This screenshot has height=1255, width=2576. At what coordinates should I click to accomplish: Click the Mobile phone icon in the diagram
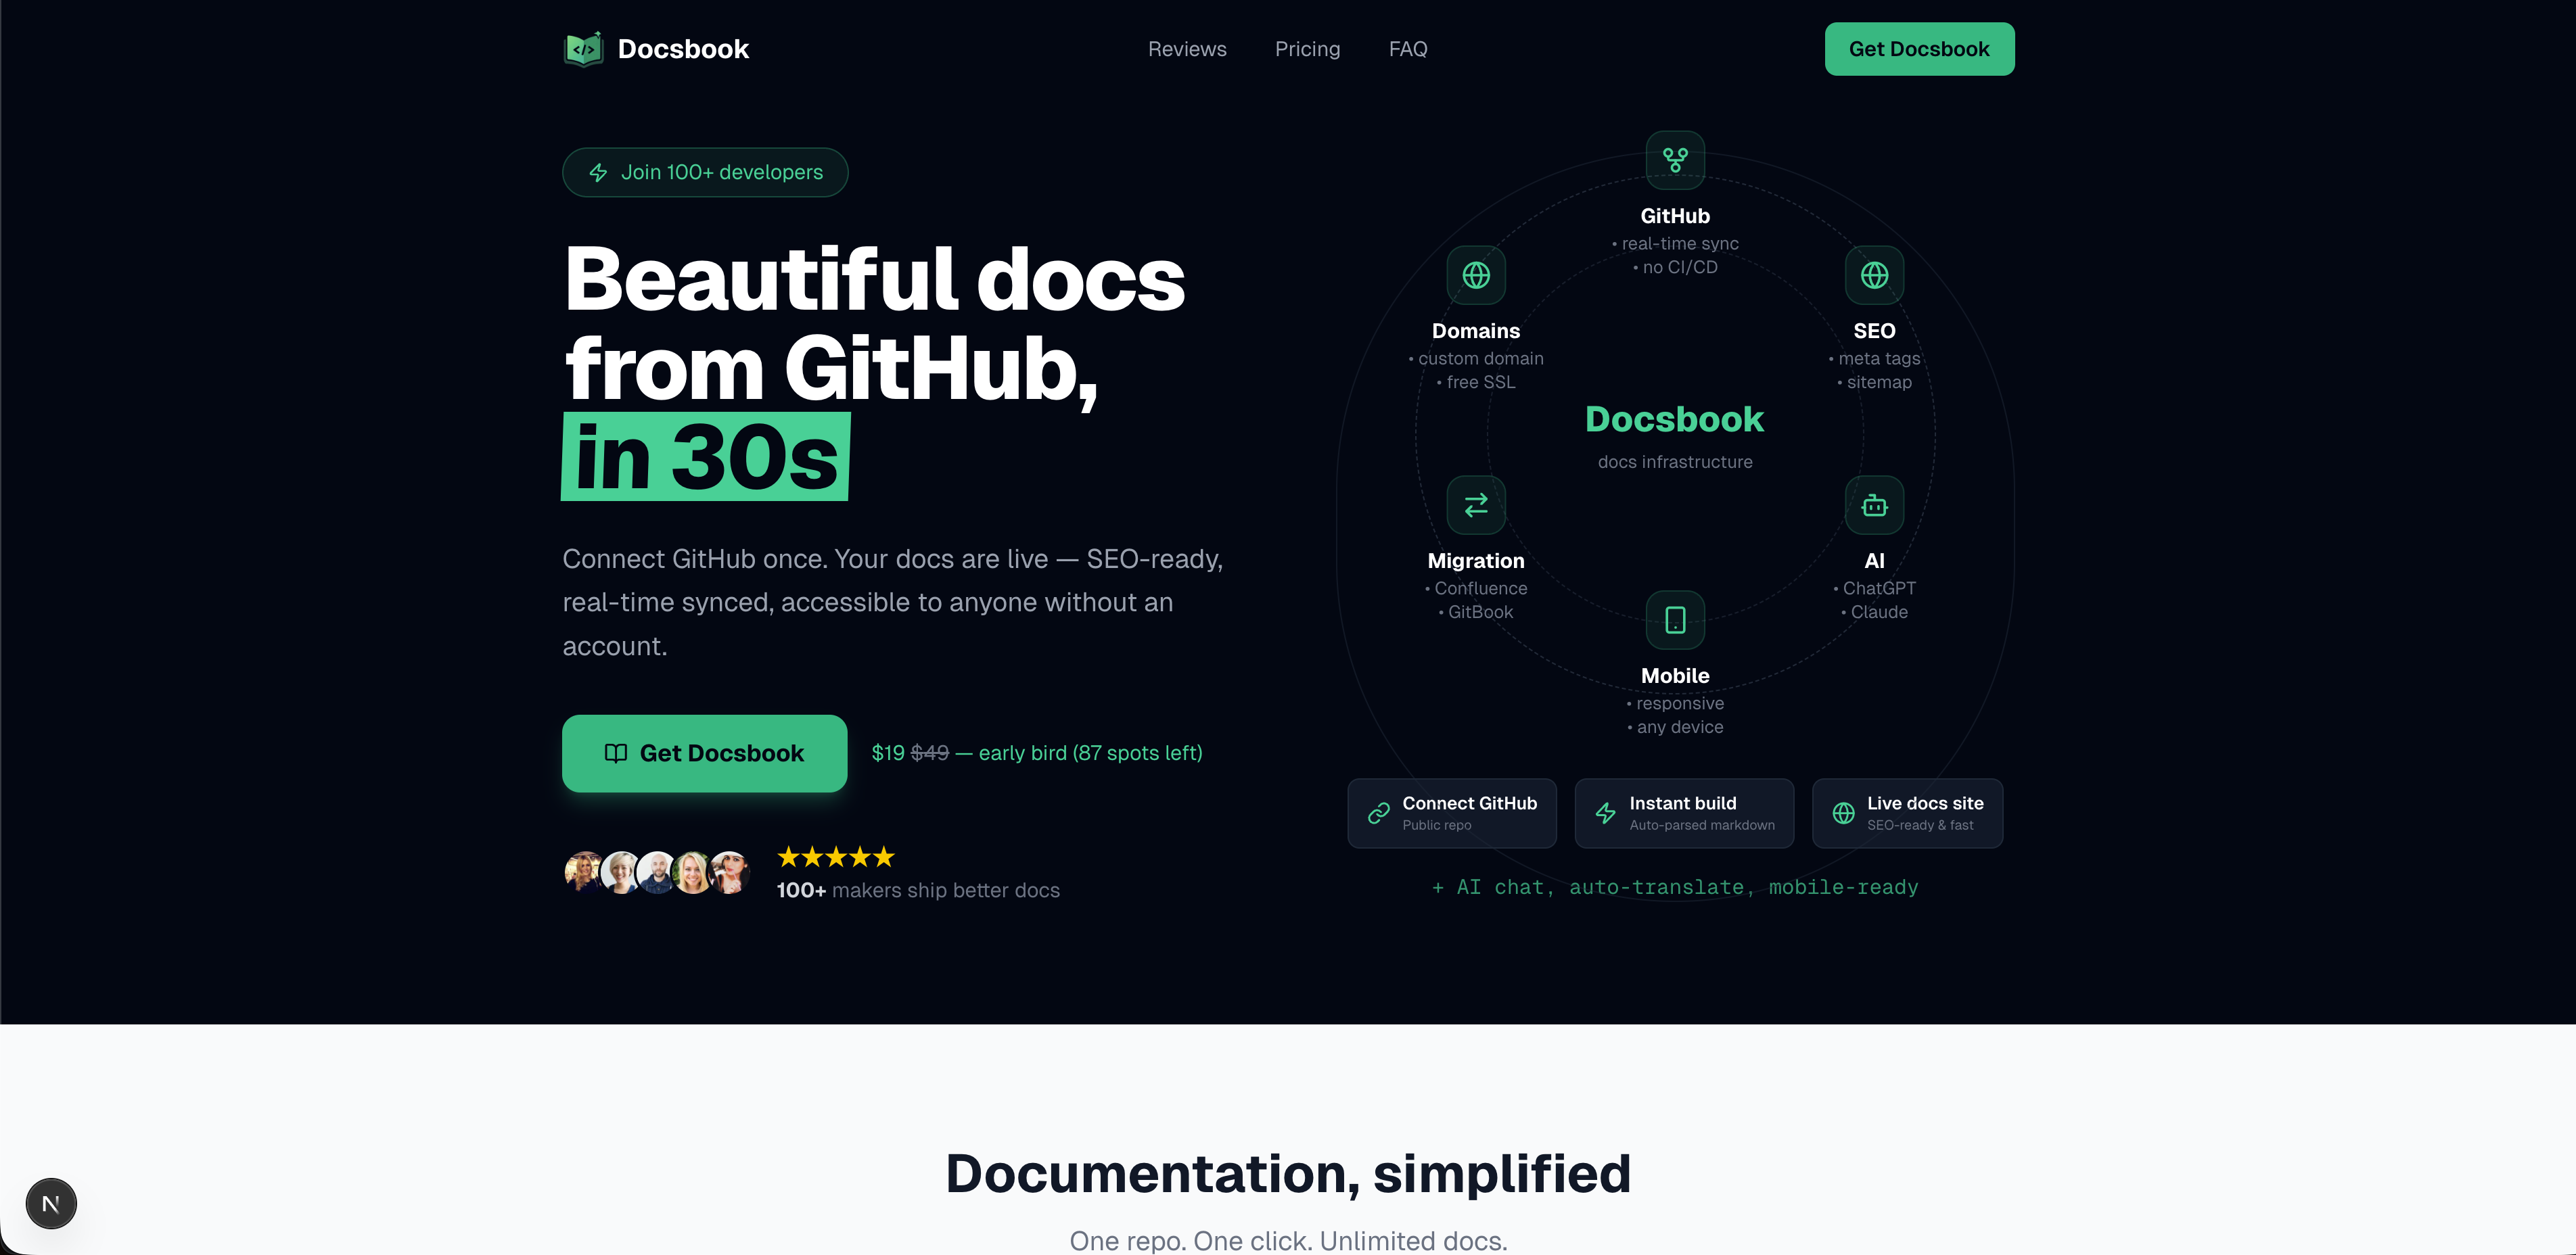1675,619
